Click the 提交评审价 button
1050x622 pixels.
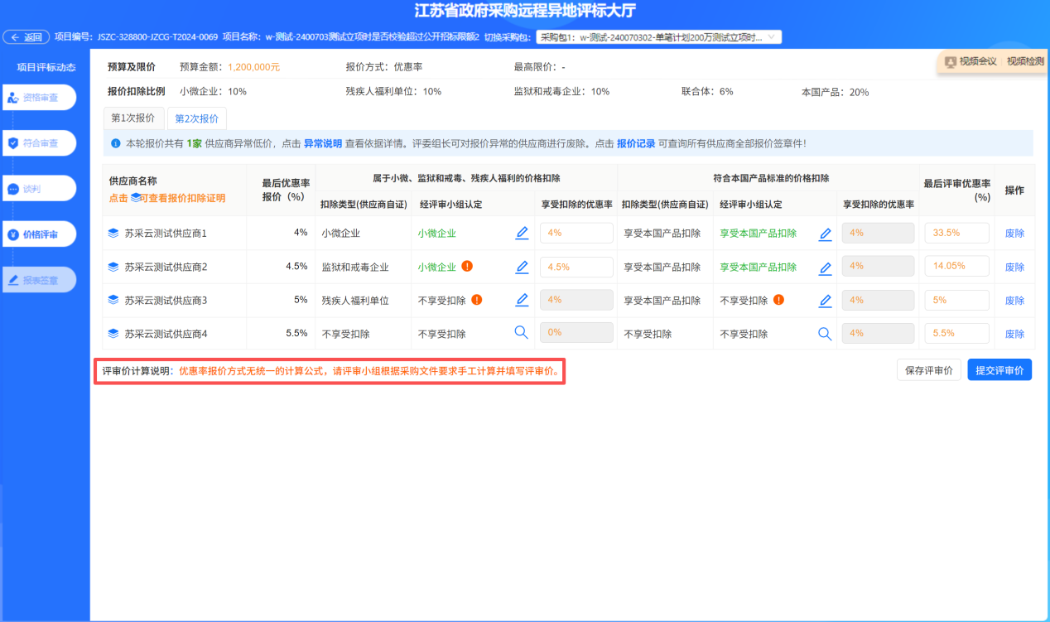pyautogui.click(x=999, y=370)
